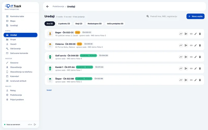Open Održavanje in sidebar
This screenshot has width=208, height=130.
click(x=21, y=49)
